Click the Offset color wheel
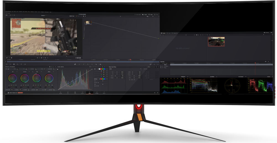Viewport: 277px width, 143px height. tap(49, 78)
